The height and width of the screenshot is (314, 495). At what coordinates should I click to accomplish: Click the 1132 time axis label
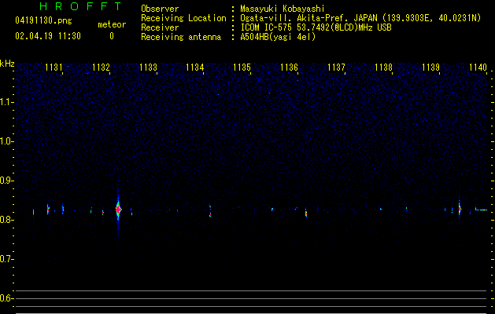pyautogui.click(x=101, y=68)
